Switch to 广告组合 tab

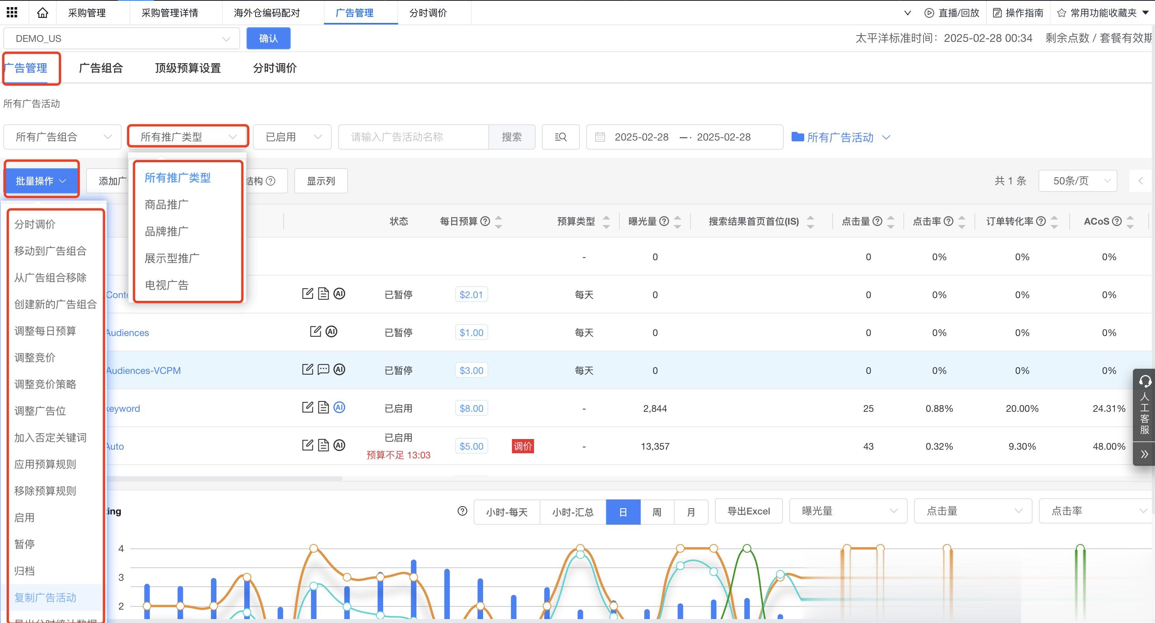pos(101,68)
